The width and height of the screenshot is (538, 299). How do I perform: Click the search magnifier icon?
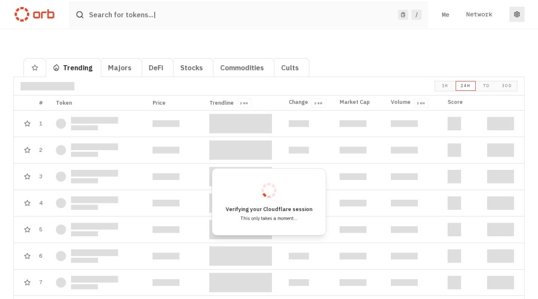(x=80, y=15)
